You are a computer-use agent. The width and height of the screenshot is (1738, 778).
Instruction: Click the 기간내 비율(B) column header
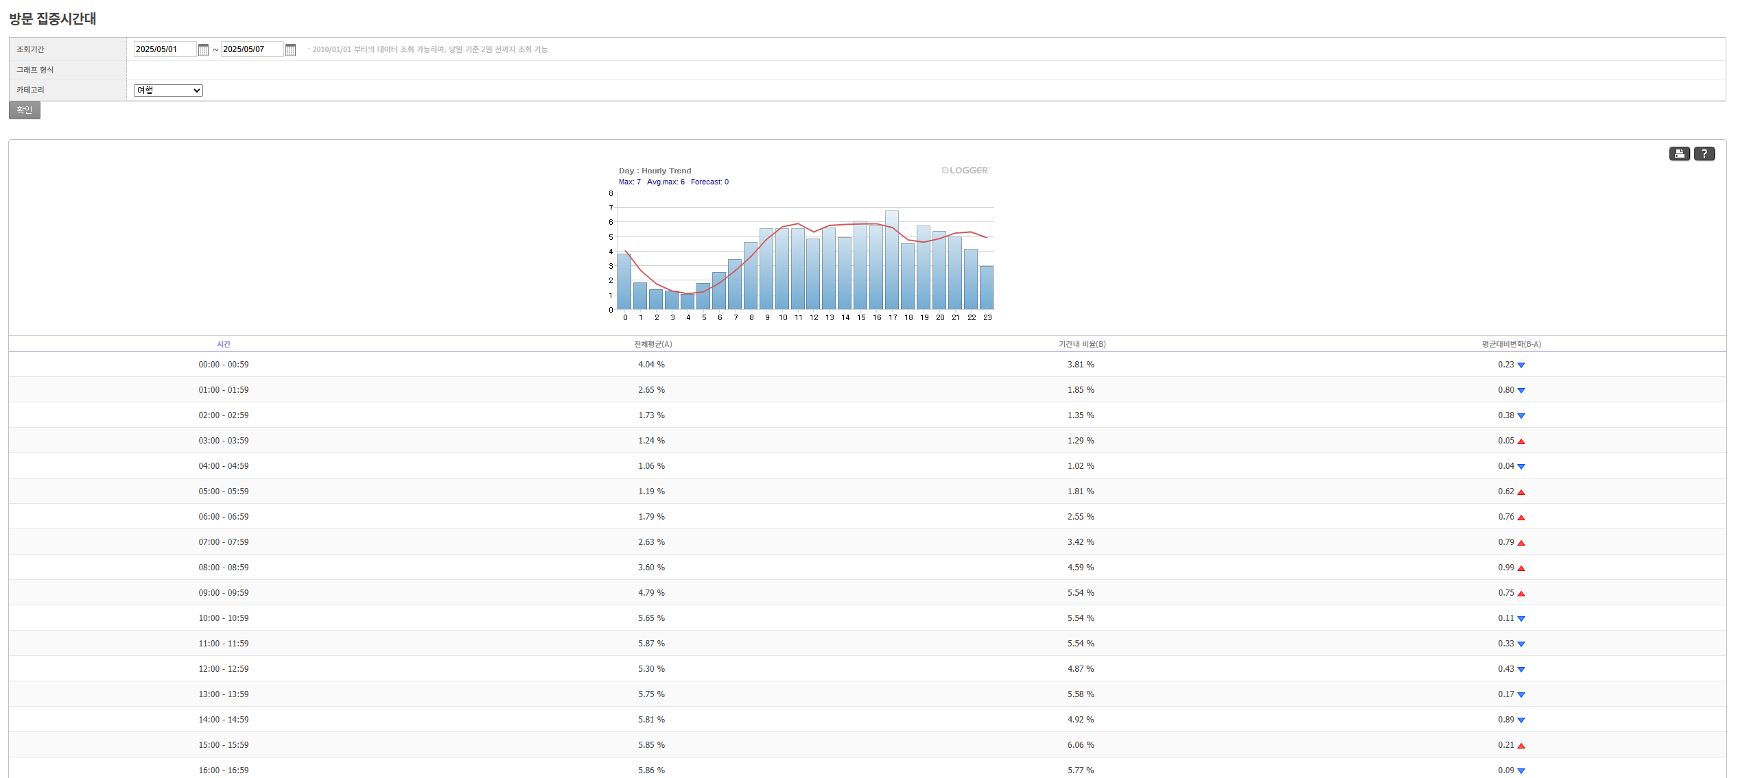click(x=1081, y=344)
